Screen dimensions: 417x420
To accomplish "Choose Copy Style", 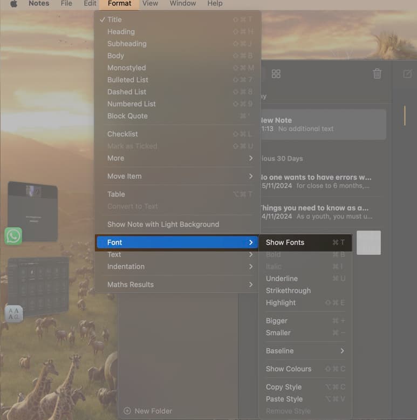I will pyautogui.click(x=305, y=387).
